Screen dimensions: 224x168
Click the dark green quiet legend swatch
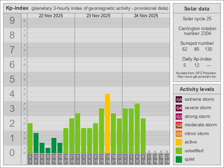tap(179, 159)
